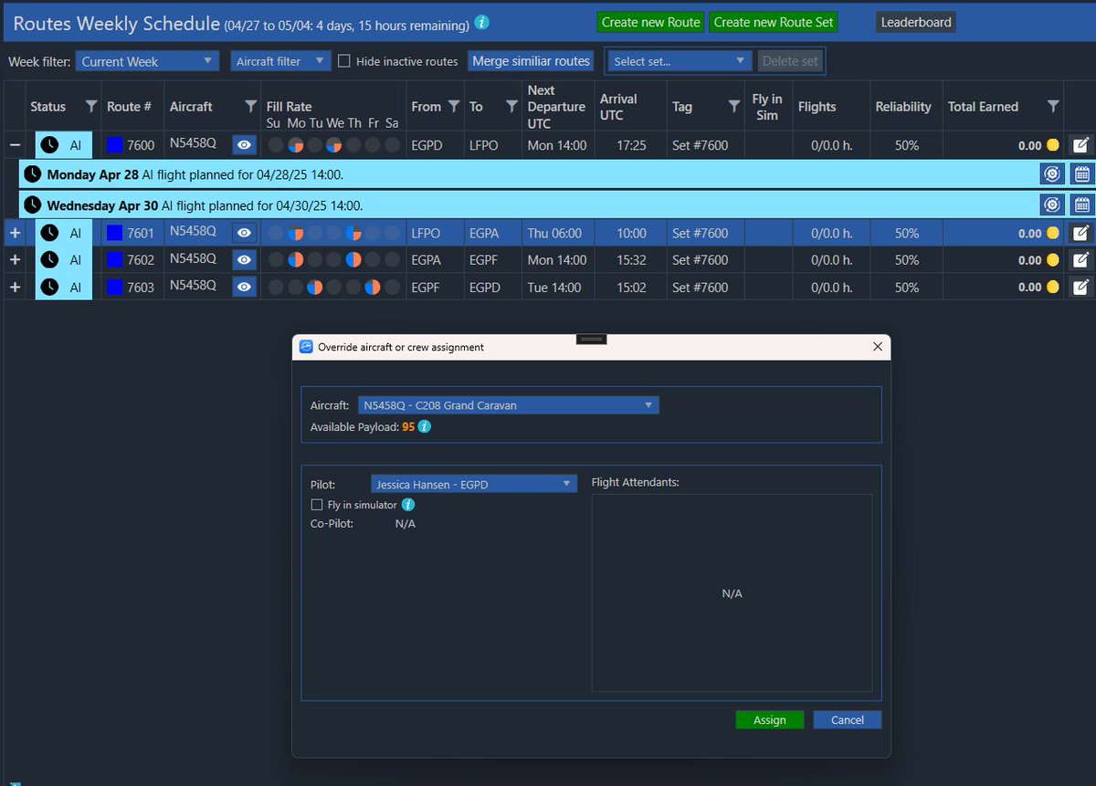Click Total Earned column filter icon
The height and width of the screenshot is (786, 1096).
tap(1053, 107)
